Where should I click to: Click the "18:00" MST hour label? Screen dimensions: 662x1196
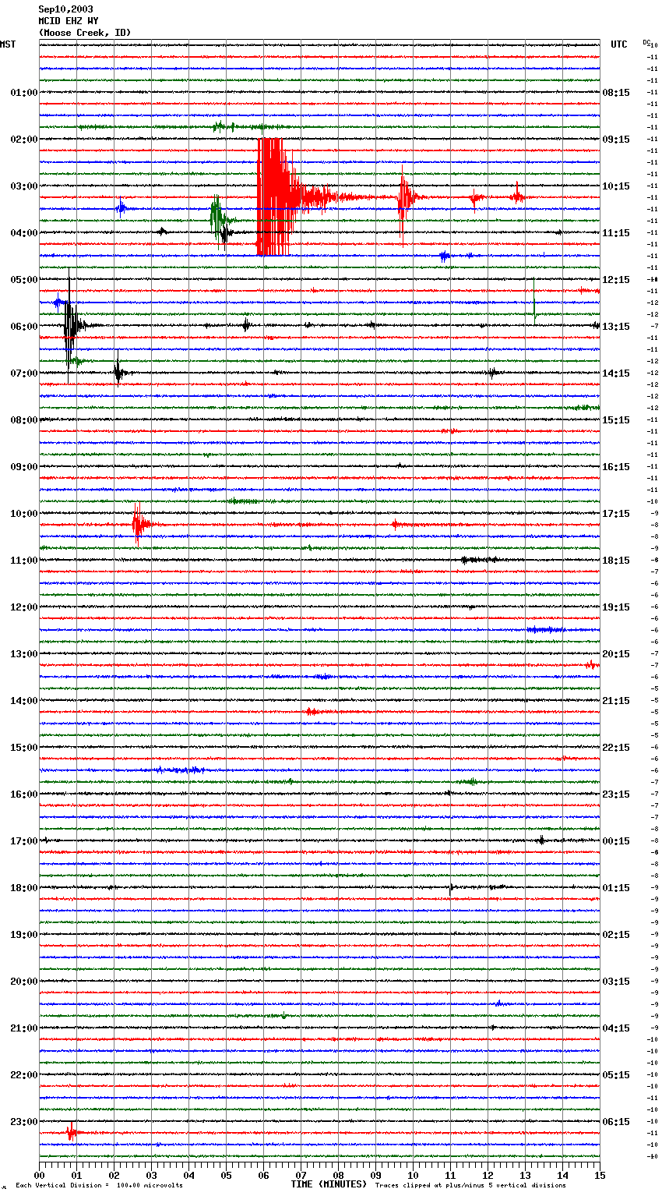click(x=24, y=888)
